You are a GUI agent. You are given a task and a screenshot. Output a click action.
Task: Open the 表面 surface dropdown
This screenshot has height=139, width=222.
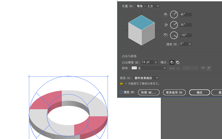click(x=146, y=78)
